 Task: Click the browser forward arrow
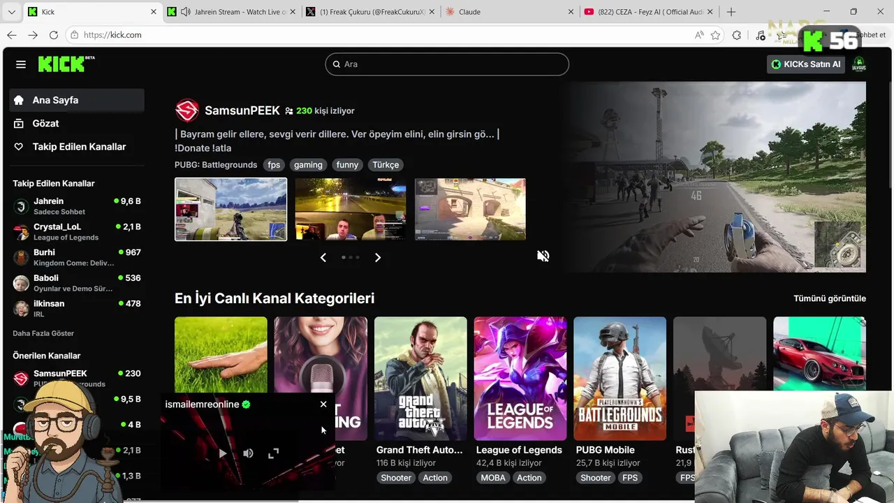(x=33, y=35)
